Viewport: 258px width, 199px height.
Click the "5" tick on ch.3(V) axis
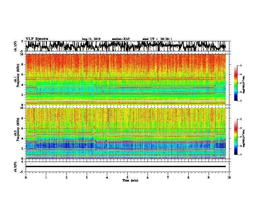click(22, 162)
